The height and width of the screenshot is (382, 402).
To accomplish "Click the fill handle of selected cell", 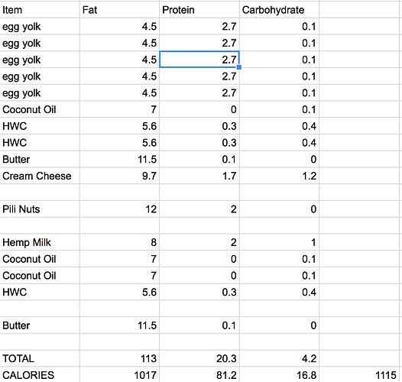I will click(239, 67).
